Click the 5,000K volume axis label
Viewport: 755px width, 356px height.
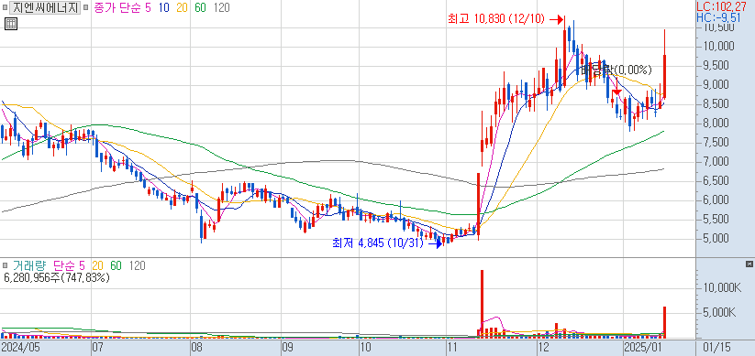718,313
